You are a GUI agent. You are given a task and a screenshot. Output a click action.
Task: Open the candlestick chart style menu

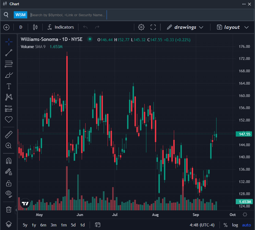35,27
